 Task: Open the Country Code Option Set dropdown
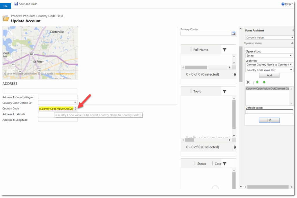click(x=75, y=102)
